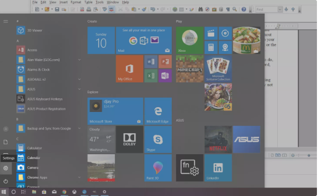Open Paint 3D tile
The height and width of the screenshot is (196, 318).
tap(158, 168)
